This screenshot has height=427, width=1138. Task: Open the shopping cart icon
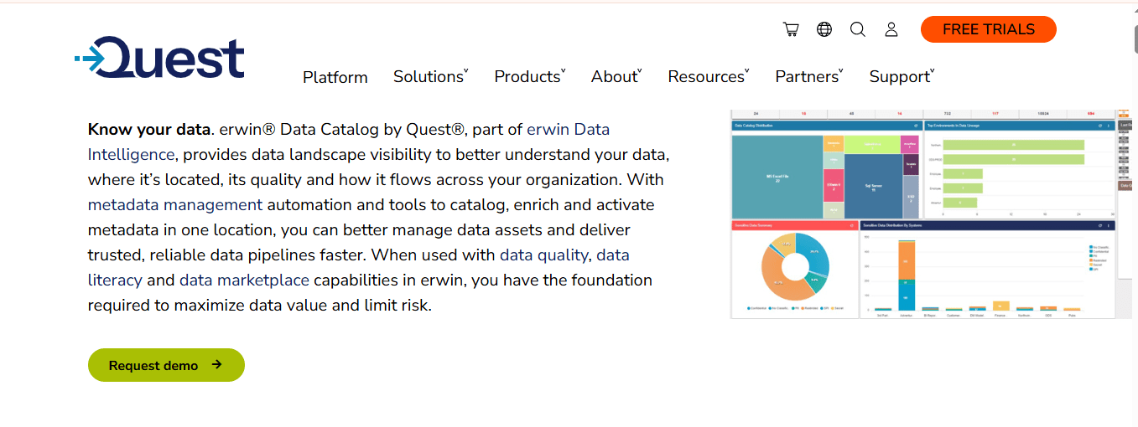click(x=791, y=29)
